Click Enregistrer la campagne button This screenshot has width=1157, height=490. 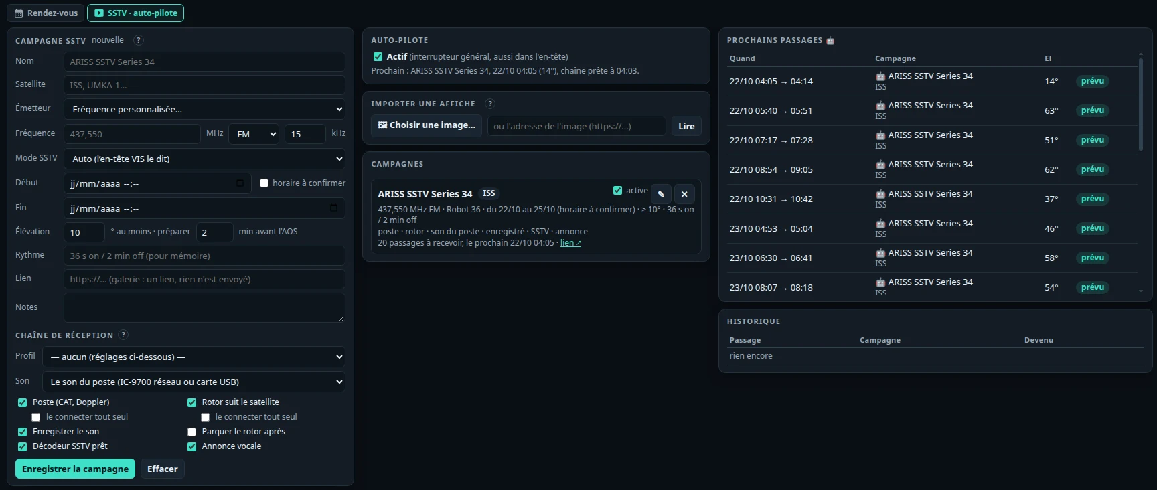(75, 469)
